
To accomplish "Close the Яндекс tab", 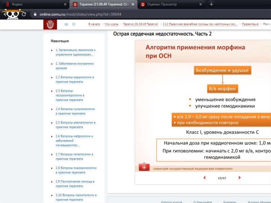I will pos(65,4).
